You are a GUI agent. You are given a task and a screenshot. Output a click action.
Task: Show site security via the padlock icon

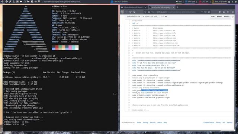point(149,12)
